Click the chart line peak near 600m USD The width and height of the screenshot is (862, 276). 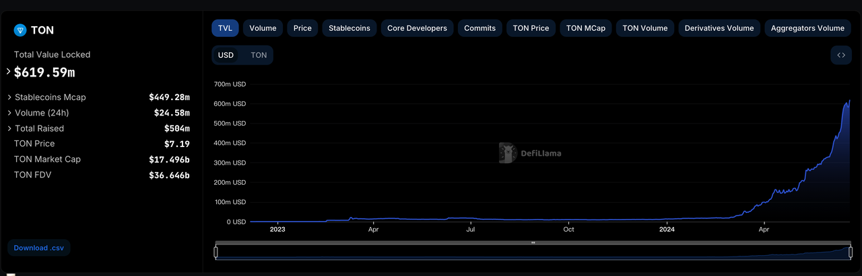point(849,101)
